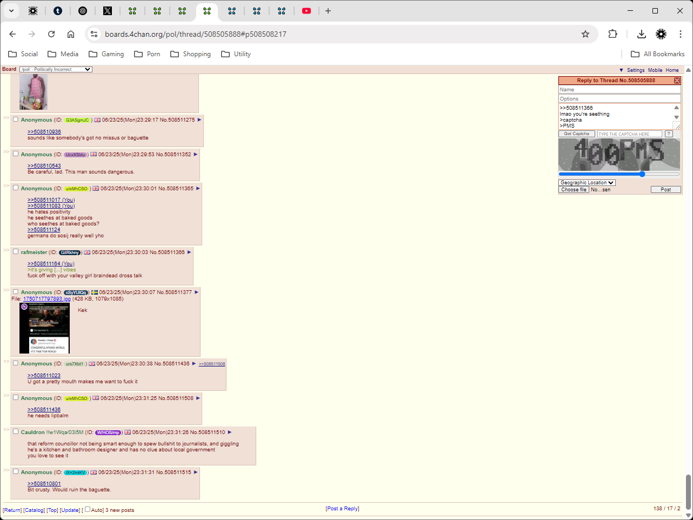Open the /pol/ board selector dropdown
This screenshot has height=520, width=693.
click(x=56, y=69)
